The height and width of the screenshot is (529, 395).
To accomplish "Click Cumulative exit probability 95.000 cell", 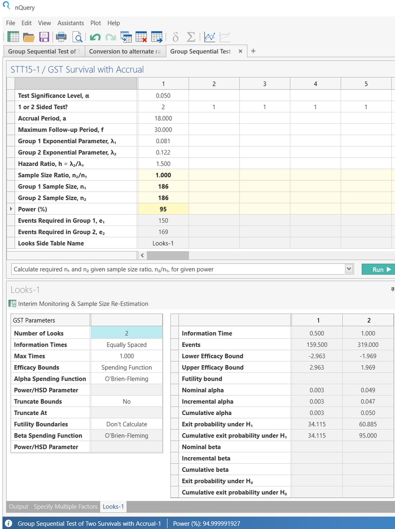I will coord(368,436).
